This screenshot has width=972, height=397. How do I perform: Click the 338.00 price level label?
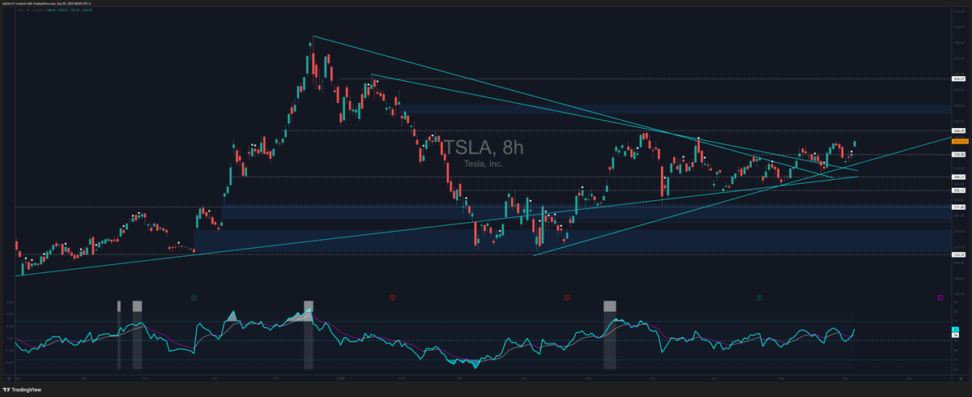(958, 154)
